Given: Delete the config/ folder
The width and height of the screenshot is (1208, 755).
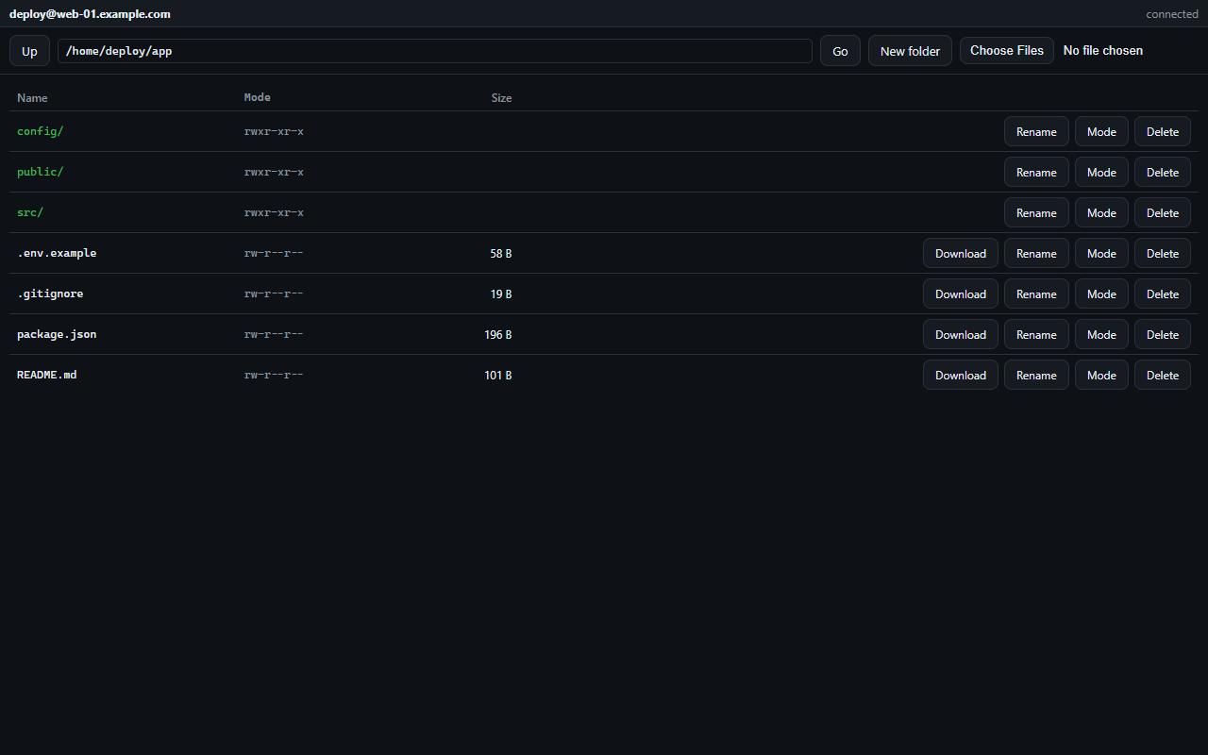Looking at the screenshot, I should pos(1163,132).
